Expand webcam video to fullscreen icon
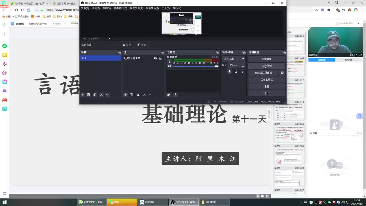The image size is (366, 206). point(361,55)
